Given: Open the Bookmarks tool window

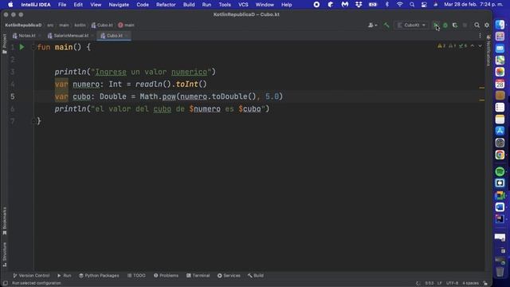Looking at the screenshot, I should point(5,221).
